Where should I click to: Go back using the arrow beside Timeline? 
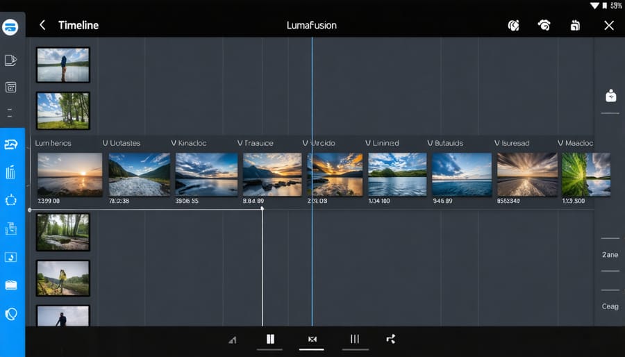click(42, 25)
